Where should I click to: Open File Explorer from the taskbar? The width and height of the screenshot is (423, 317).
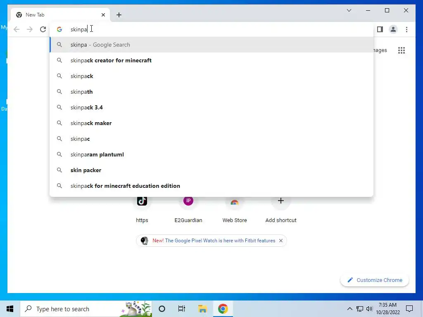(x=202, y=309)
